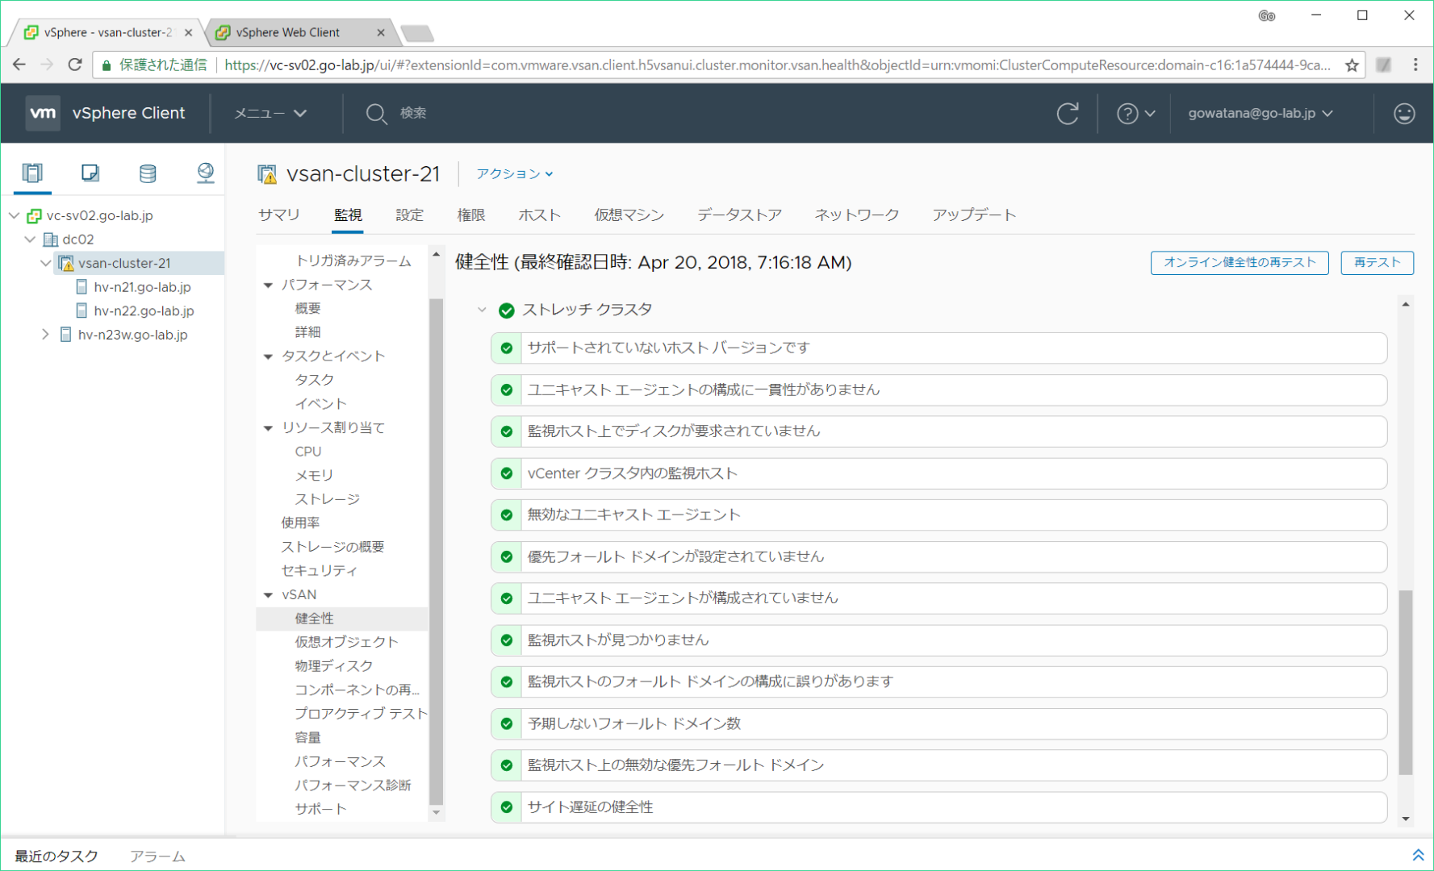This screenshot has height=871, width=1434.
Task: Open the 最近のタスク tab at bottom
Action: click(x=56, y=856)
